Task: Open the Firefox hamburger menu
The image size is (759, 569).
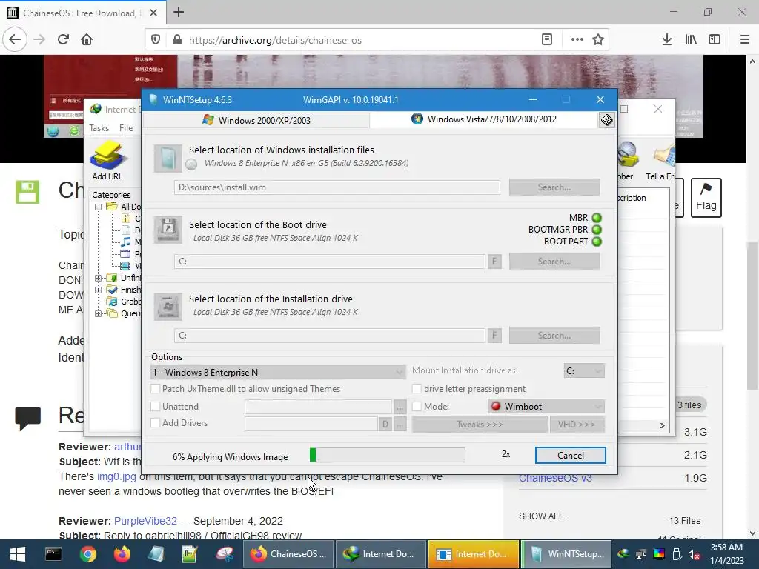Action: 745,40
